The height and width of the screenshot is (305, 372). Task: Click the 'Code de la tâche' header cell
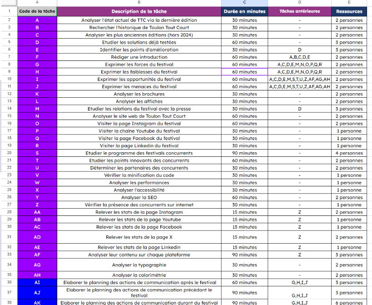[x=37, y=11]
